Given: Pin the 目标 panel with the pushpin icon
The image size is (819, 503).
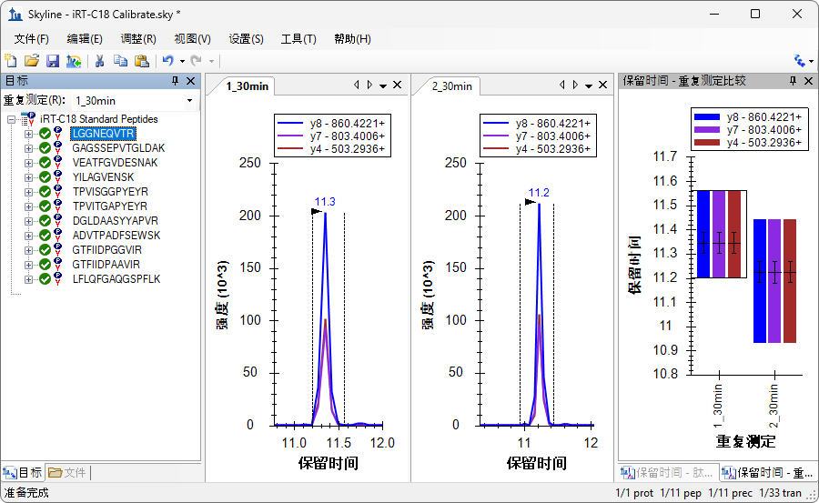Looking at the screenshot, I should tap(177, 81).
